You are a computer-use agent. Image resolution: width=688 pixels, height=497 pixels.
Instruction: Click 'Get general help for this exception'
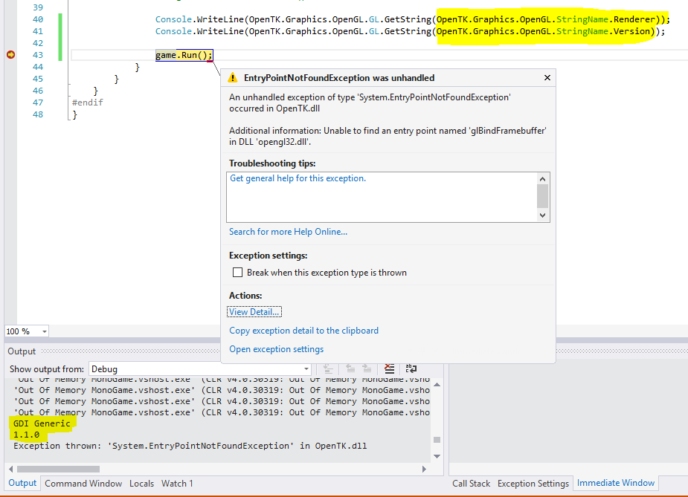click(x=298, y=178)
